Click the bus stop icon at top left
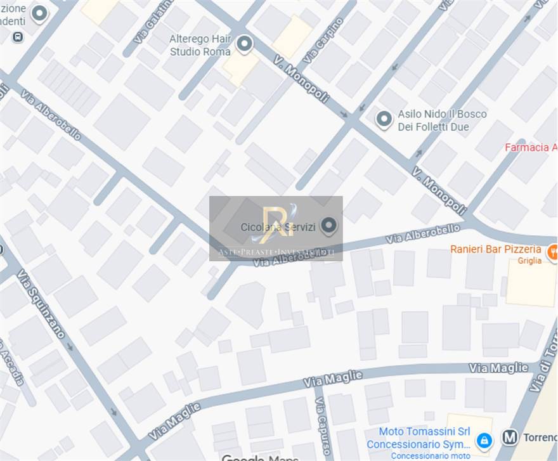The width and height of the screenshot is (558, 461). pos(18,37)
